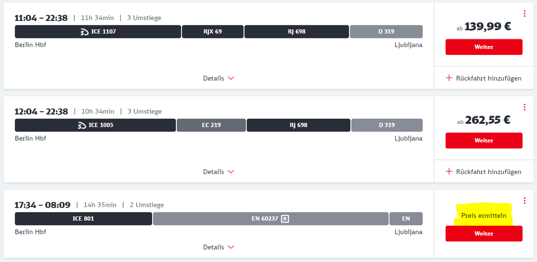Image resolution: width=537 pixels, height=262 pixels.
Task: Expand Details for the 17:34 – 08:09 connection
Action: pos(219,247)
